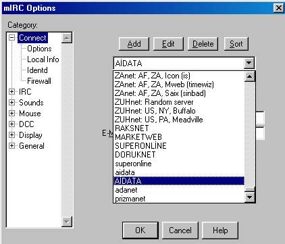Expand the IRC category node
Screen dimensions: 285x244
(x=11, y=92)
